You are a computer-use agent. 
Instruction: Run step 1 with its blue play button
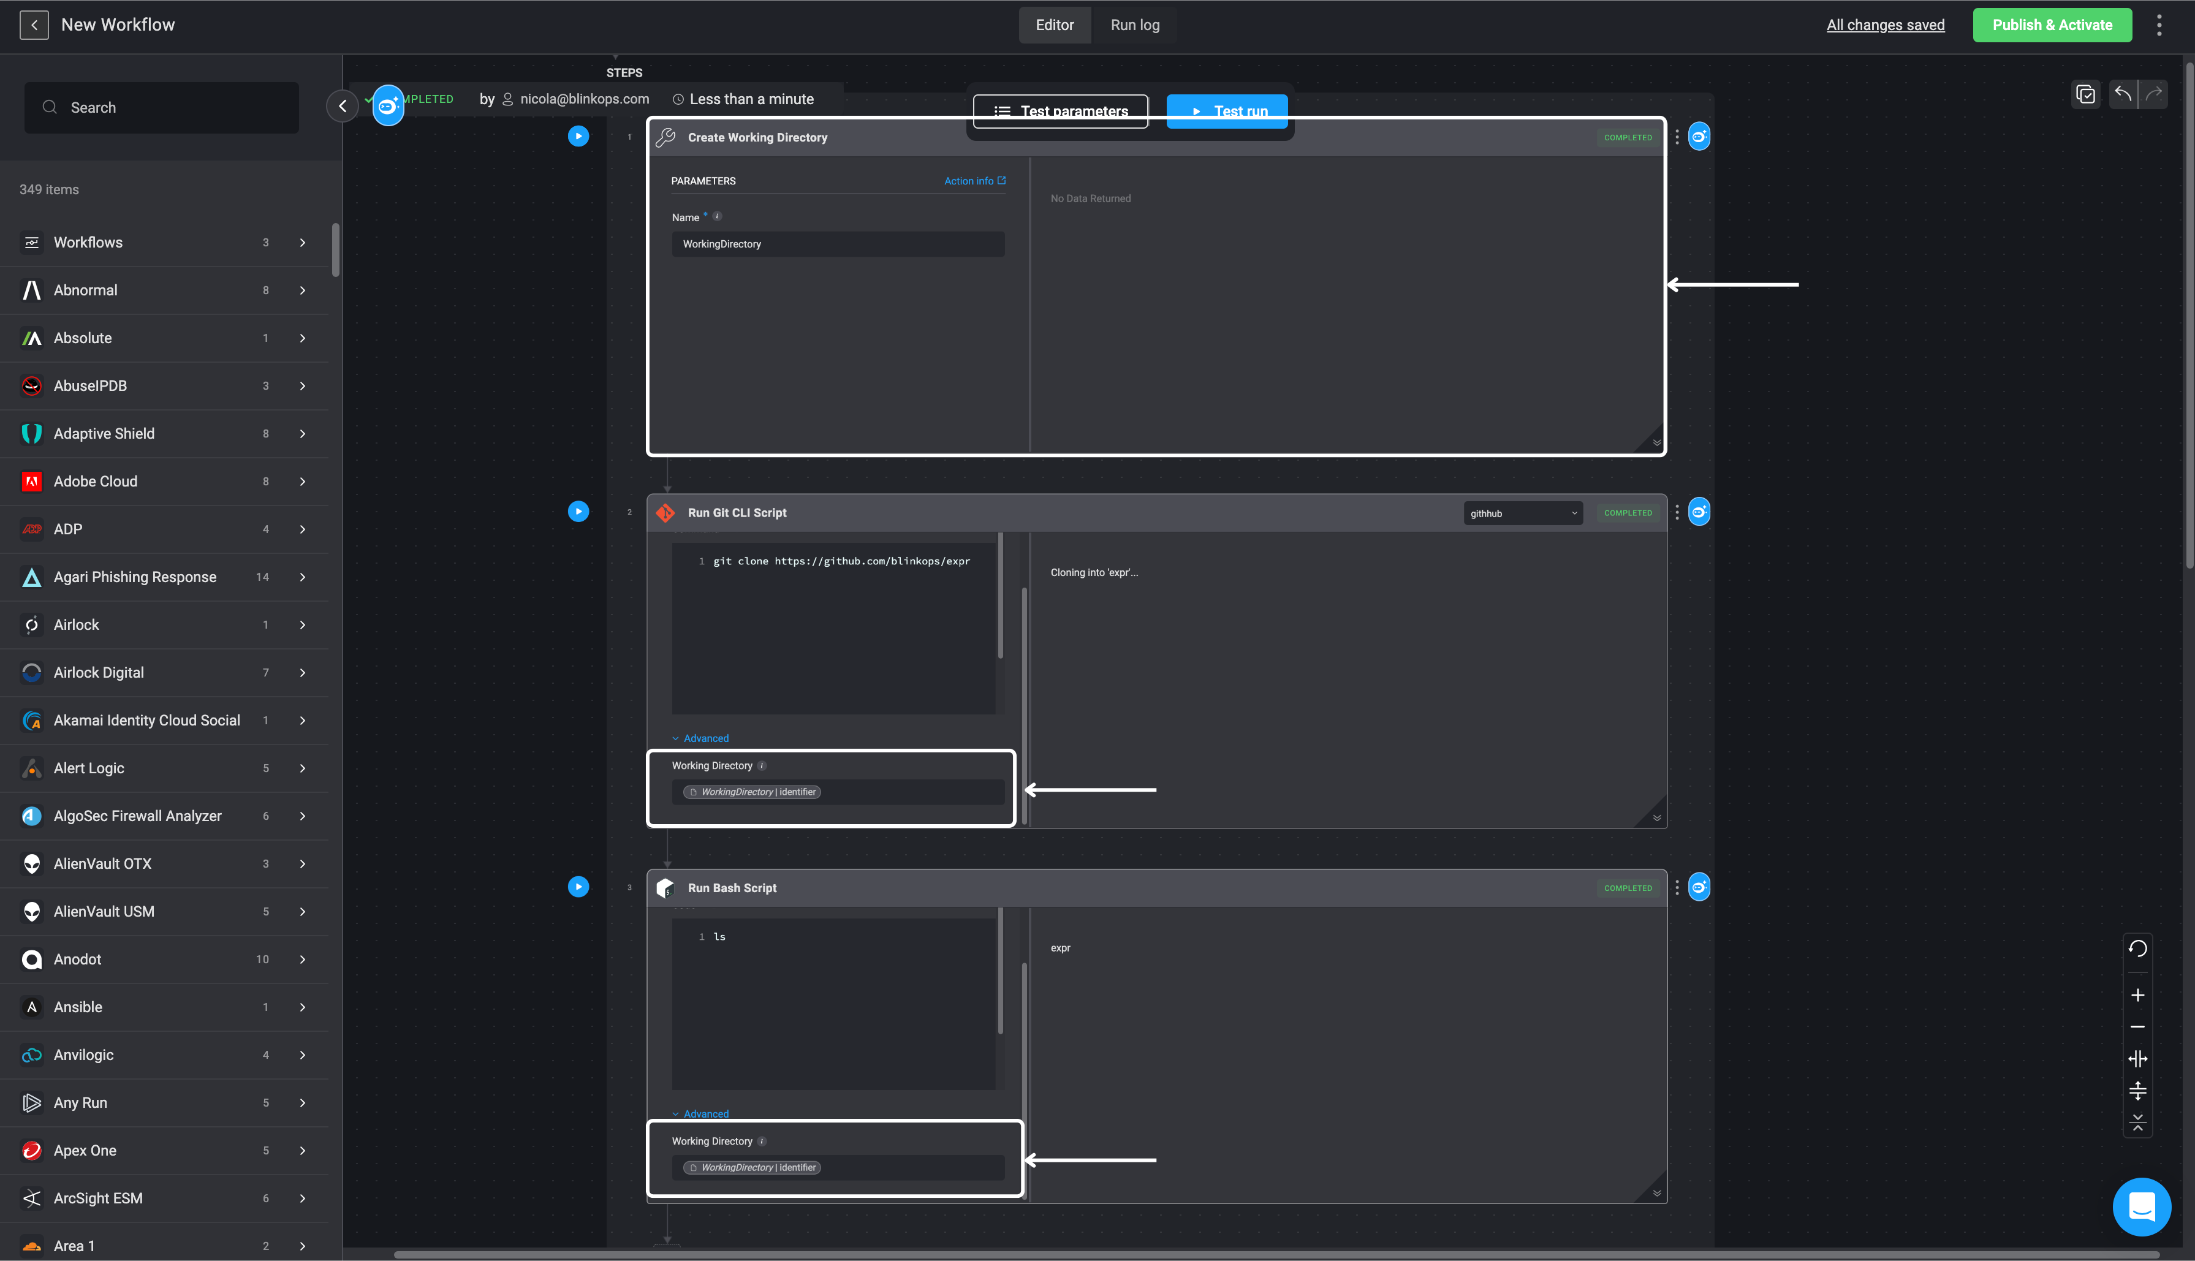pyautogui.click(x=578, y=137)
